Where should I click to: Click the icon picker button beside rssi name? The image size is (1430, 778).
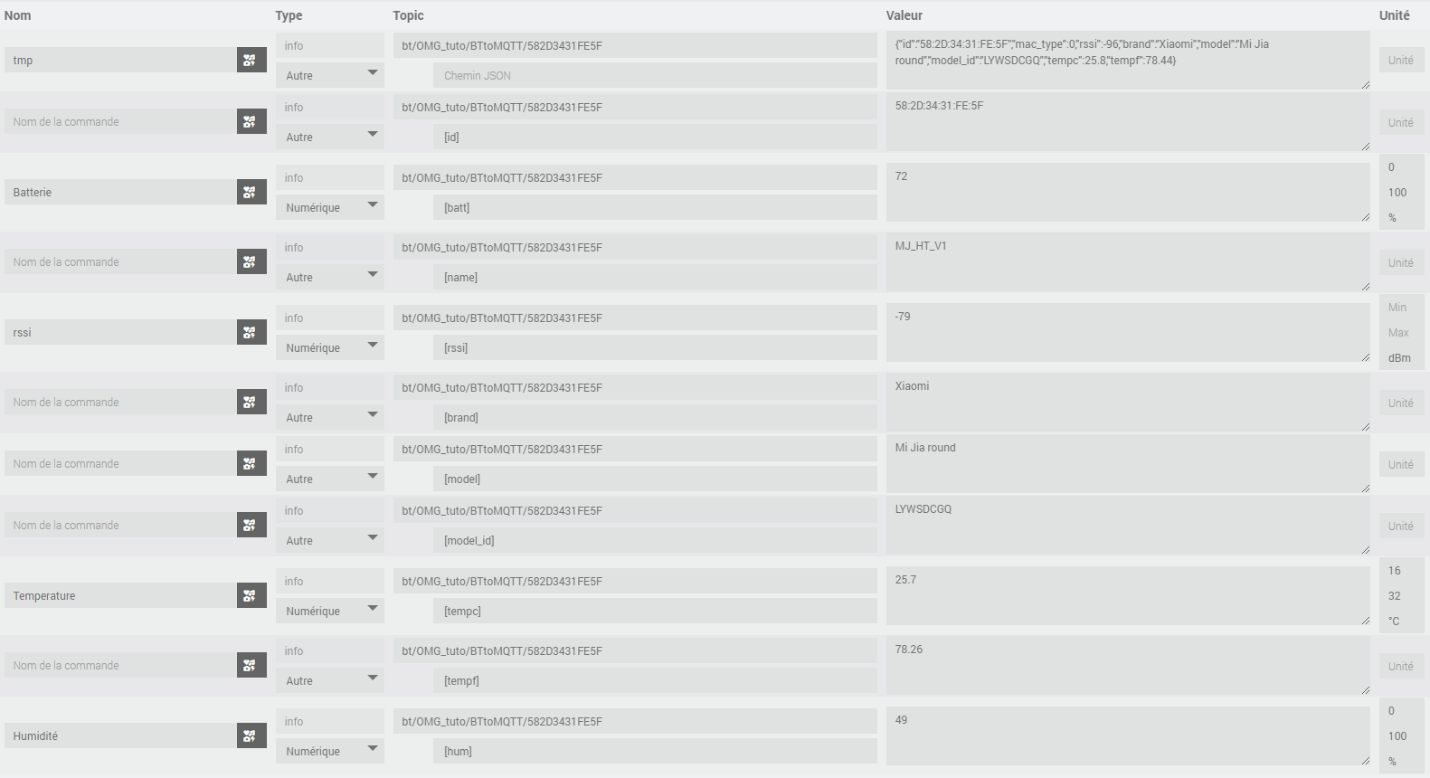tap(251, 333)
